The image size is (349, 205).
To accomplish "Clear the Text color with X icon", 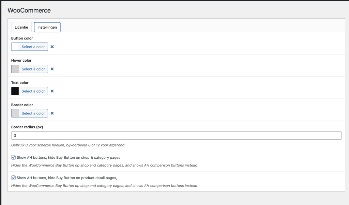I will pos(52,91).
